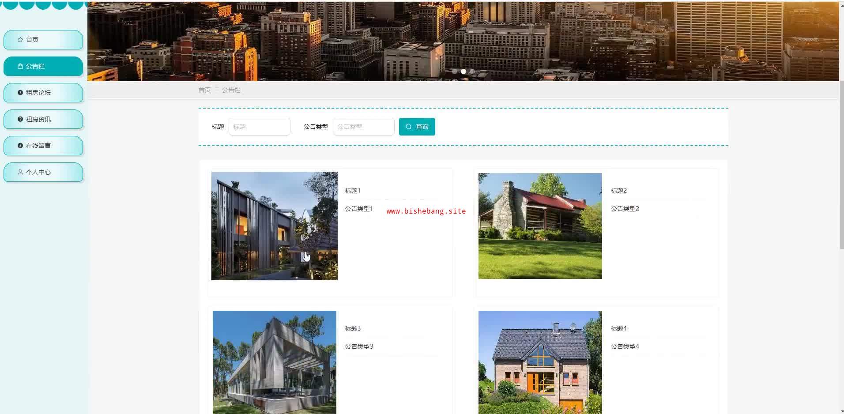Open the modern house thumbnail for 标题3

coord(275,362)
